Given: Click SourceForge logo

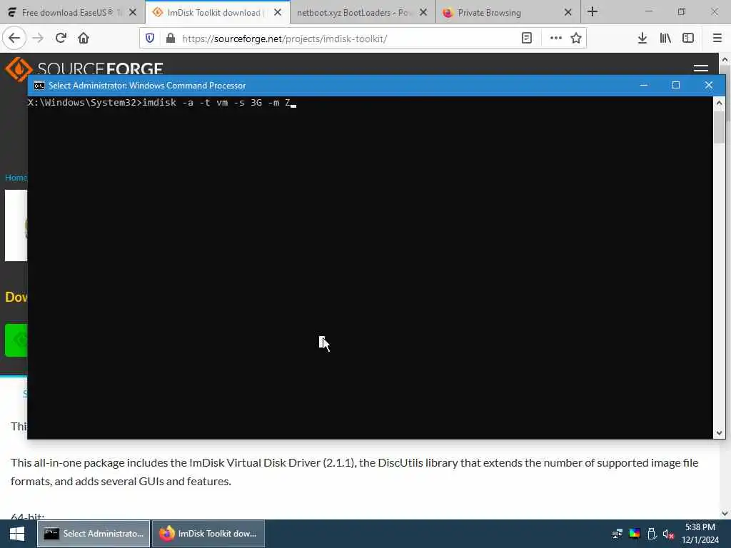Looking at the screenshot, I should click(x=84, y=68).
